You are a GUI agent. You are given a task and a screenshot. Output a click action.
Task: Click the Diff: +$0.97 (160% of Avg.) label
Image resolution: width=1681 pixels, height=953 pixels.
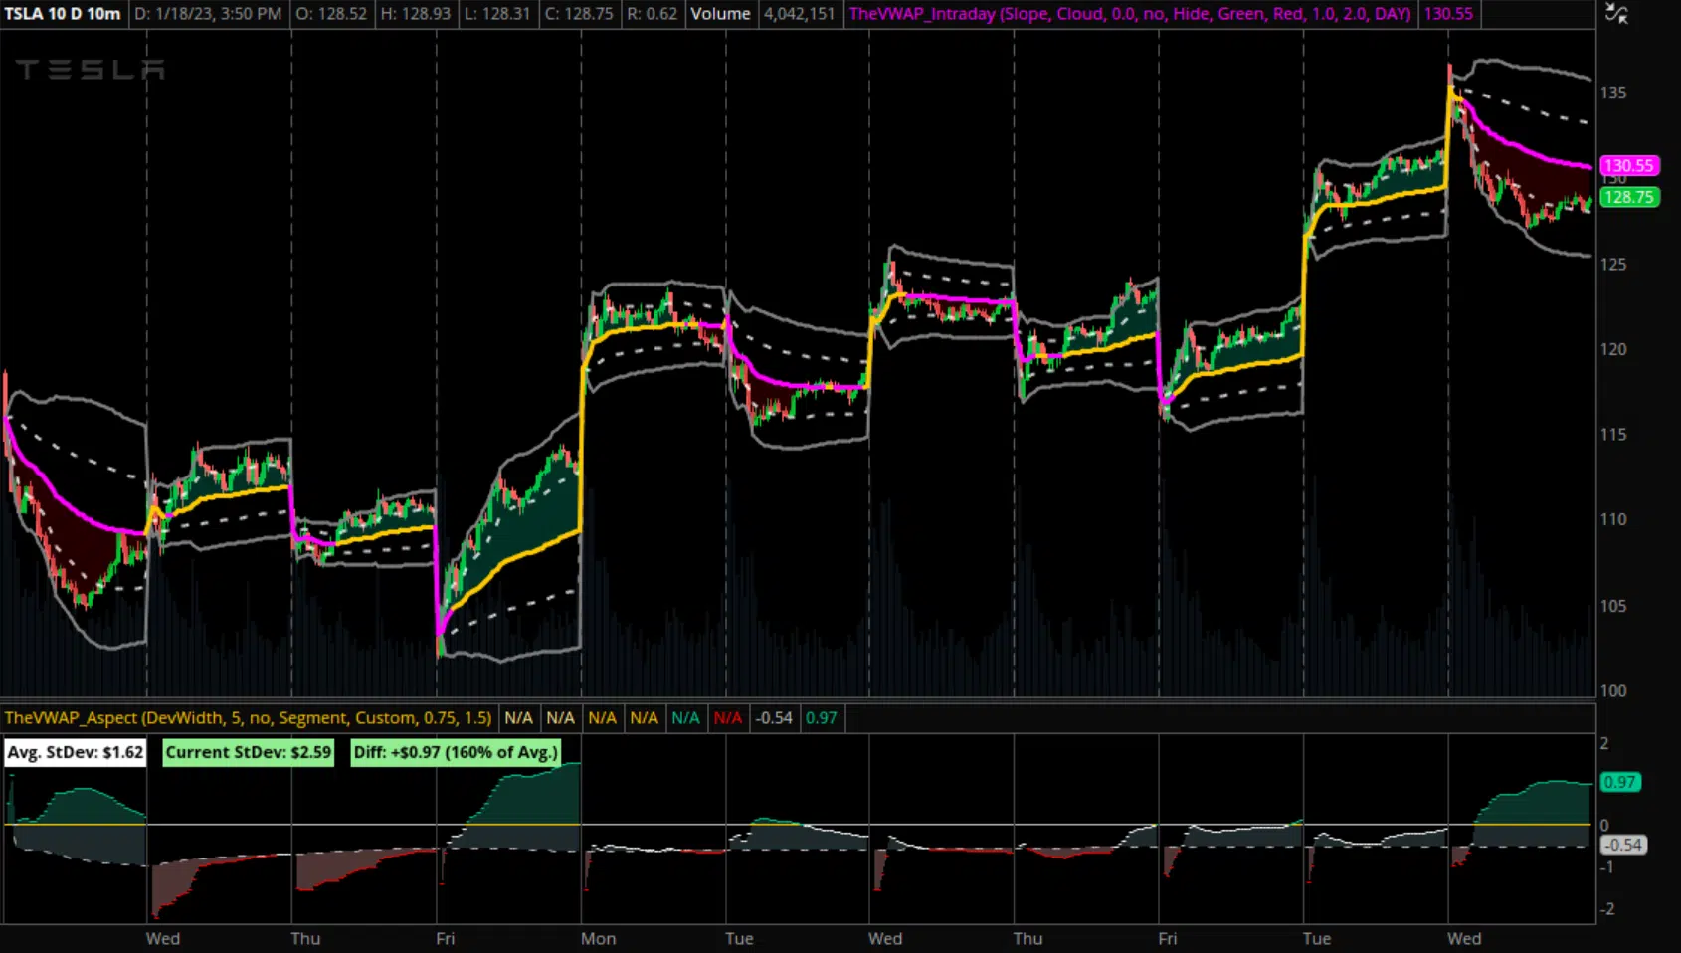(456, 752)
